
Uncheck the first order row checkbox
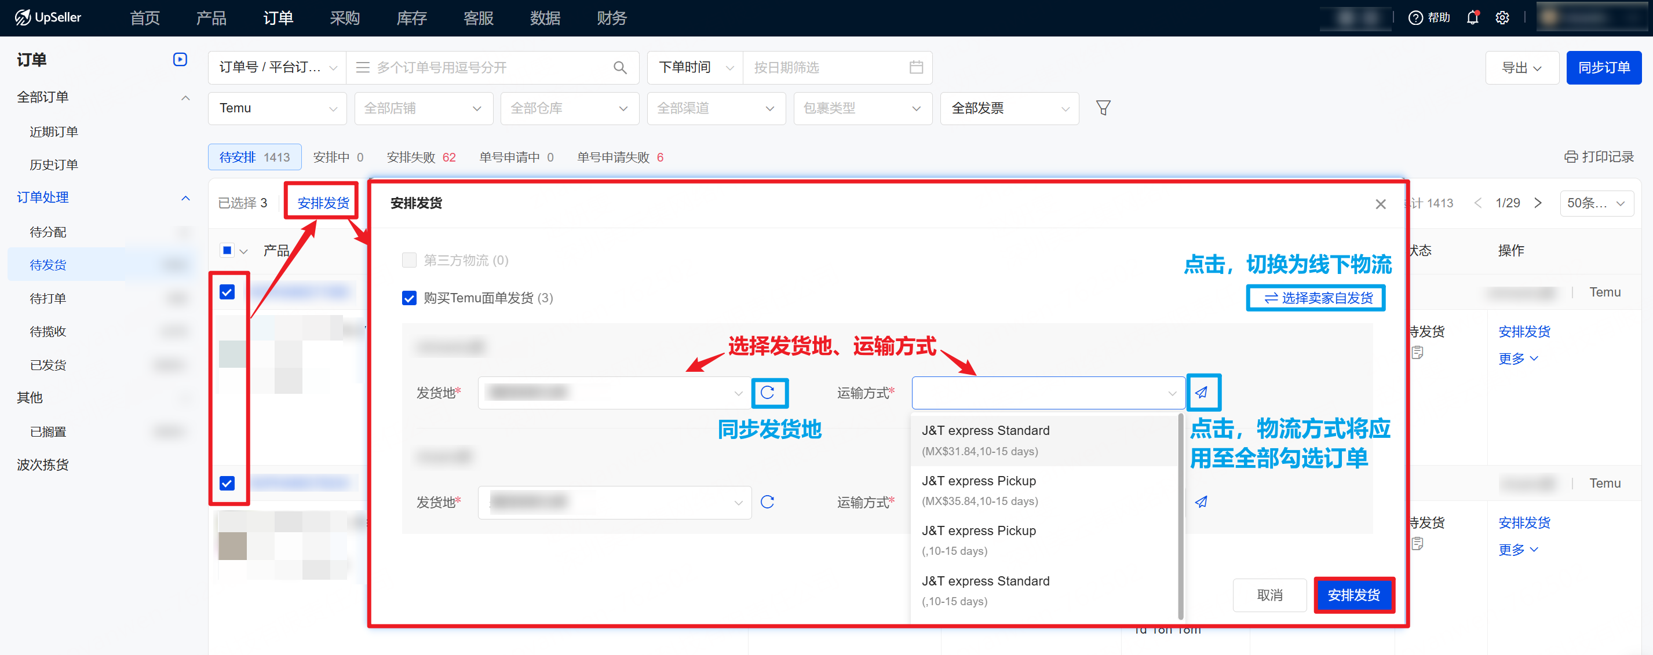tap(227, 292)
